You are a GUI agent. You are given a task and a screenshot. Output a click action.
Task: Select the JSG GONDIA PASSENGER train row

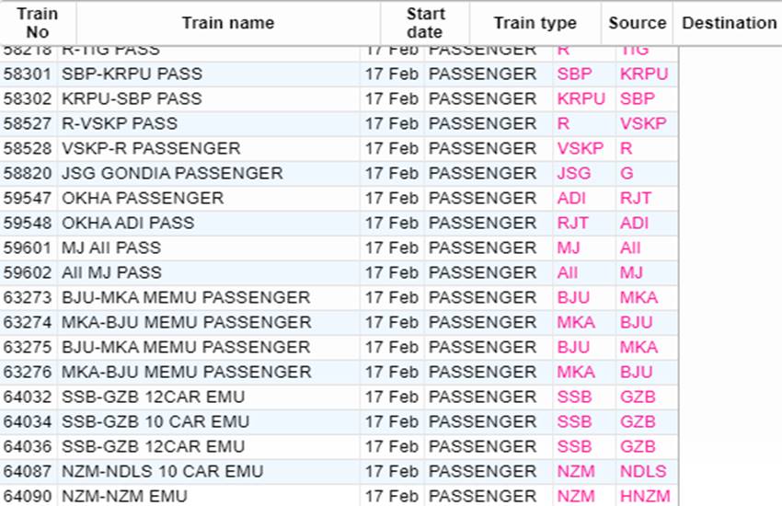coord(172,173)
